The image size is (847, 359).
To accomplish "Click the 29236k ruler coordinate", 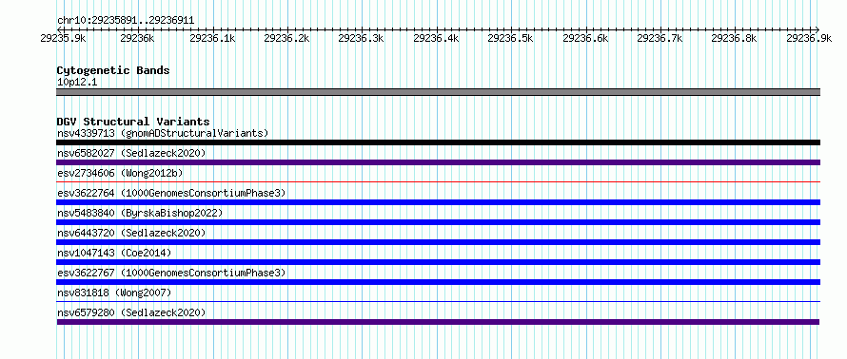I will point(137,38).
